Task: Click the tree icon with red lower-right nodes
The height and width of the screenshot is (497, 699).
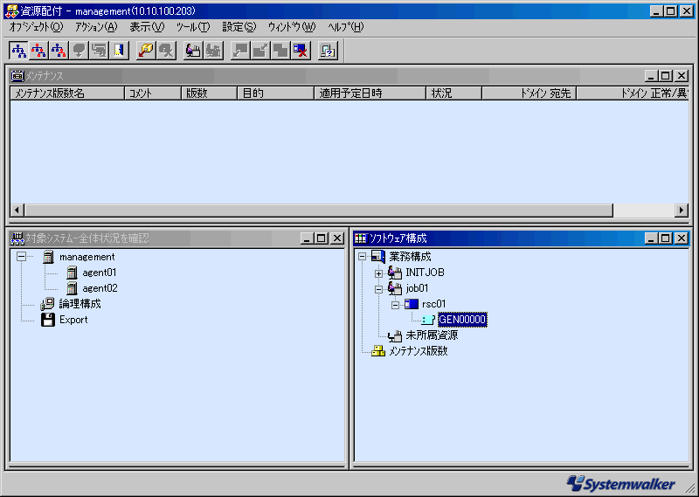Action: (x=59, y=51)
